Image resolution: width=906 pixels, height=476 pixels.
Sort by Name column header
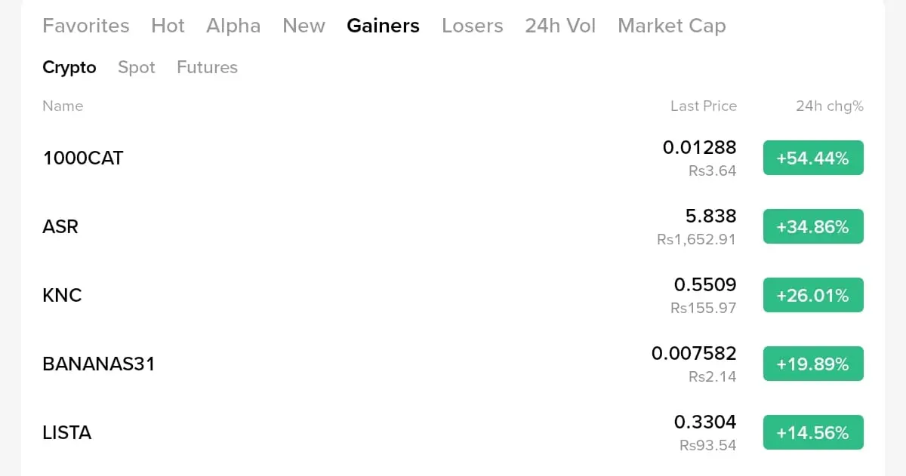[x=63, y=106]
